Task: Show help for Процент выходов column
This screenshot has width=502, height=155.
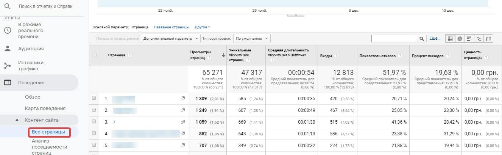Action: tap(448, 56)
